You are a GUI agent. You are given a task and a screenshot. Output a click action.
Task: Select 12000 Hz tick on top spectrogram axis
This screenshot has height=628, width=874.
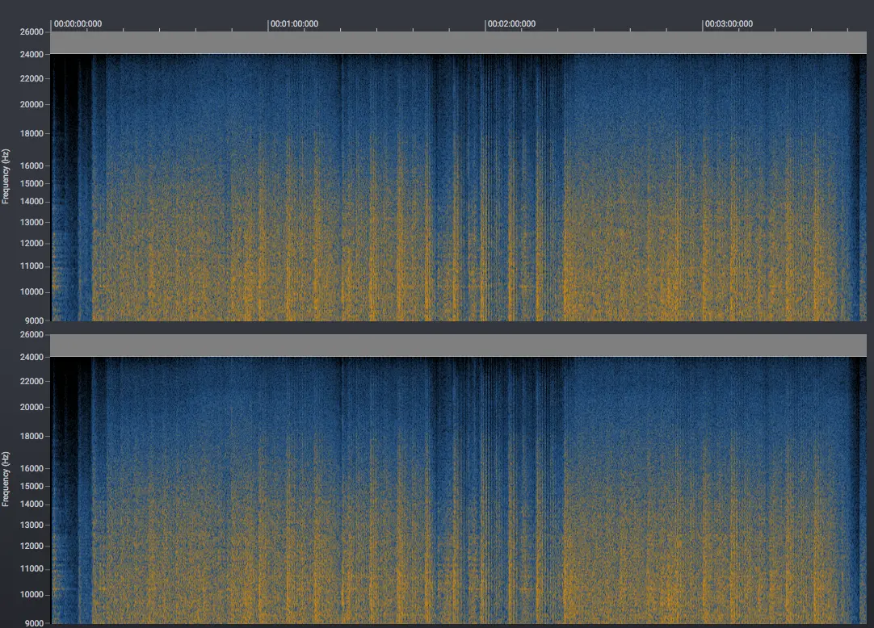(32, 243)
